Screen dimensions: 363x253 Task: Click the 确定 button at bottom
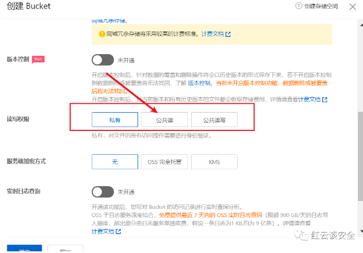click(24, 250)
